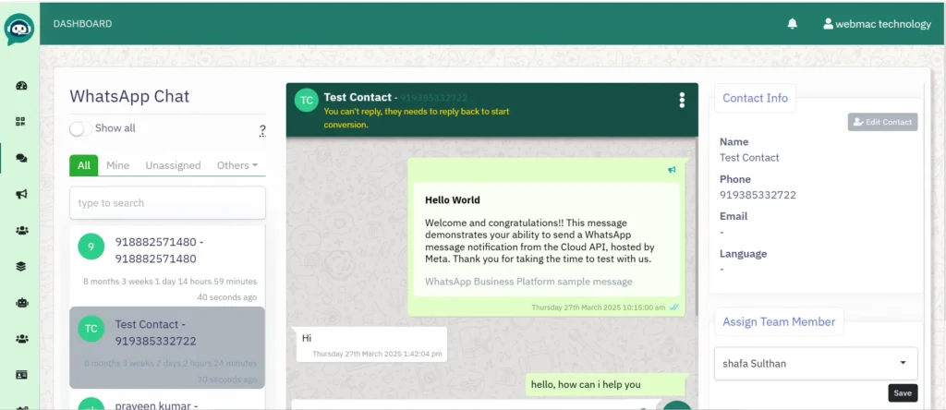Open the dashboard speedometer icon in sidebar

coord(21,86)
